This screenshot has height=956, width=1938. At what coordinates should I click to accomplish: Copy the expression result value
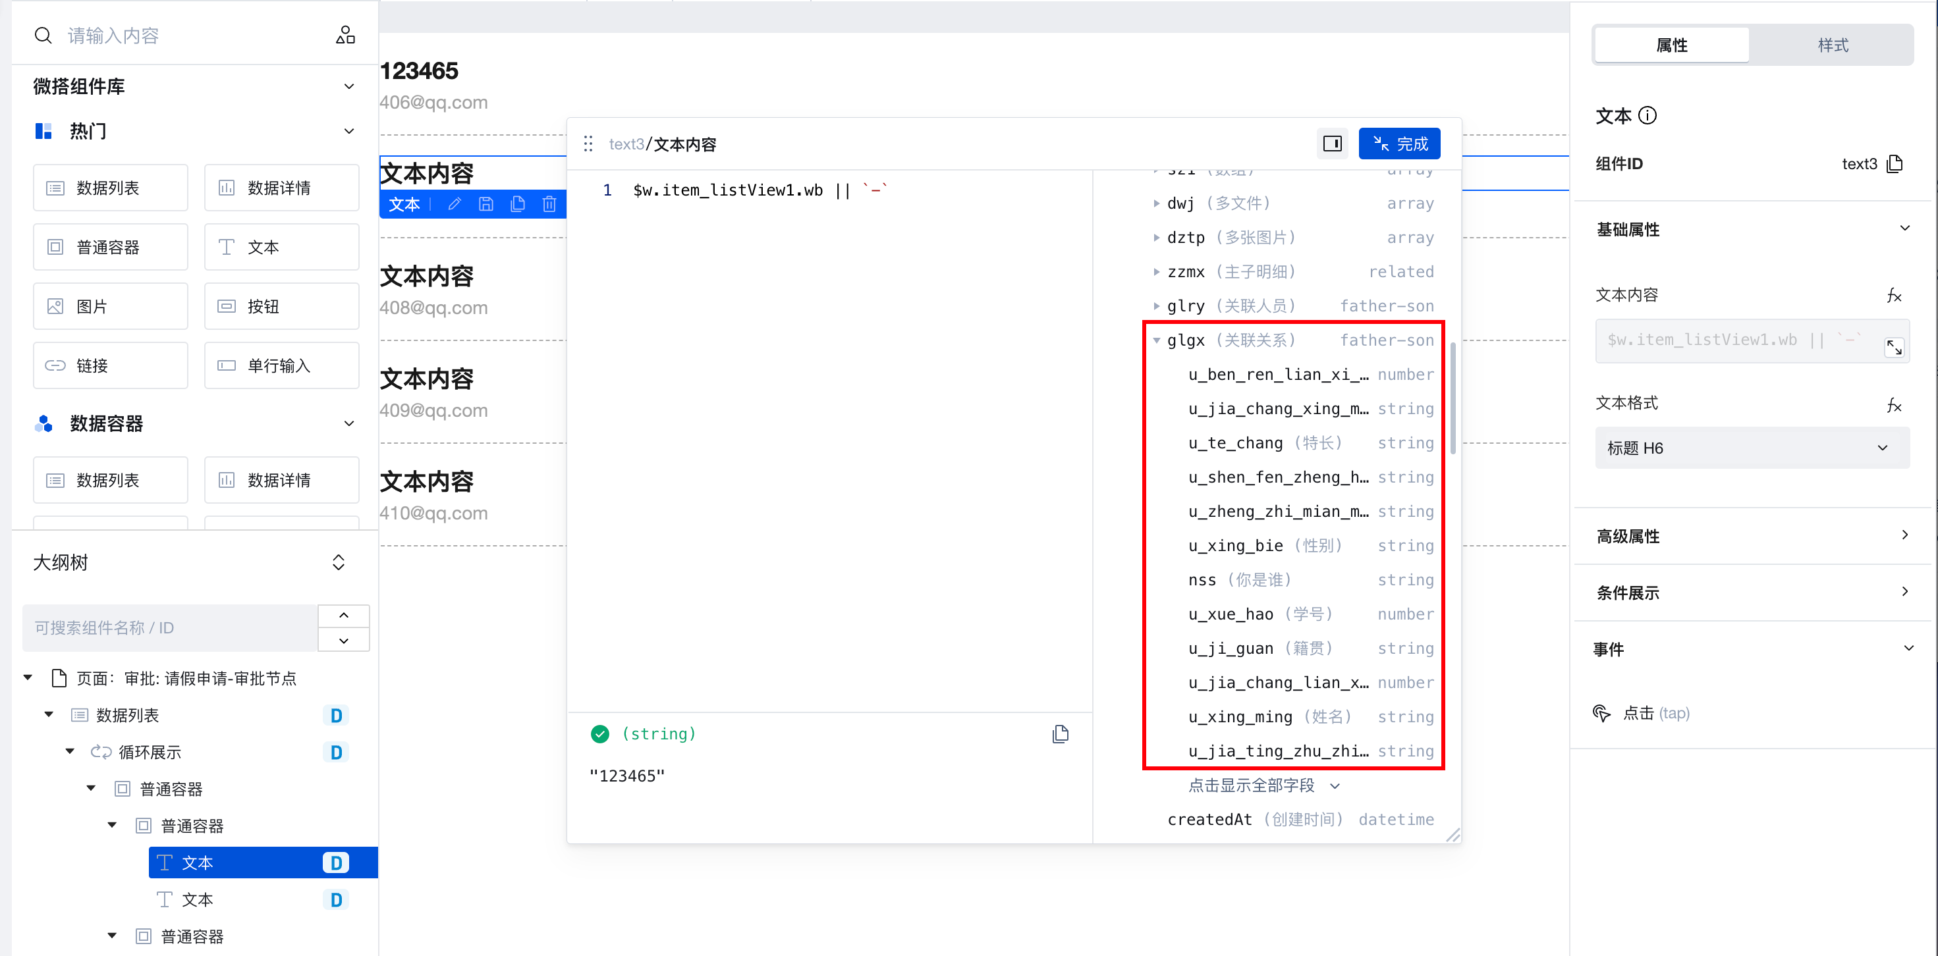coord(1060,734)
